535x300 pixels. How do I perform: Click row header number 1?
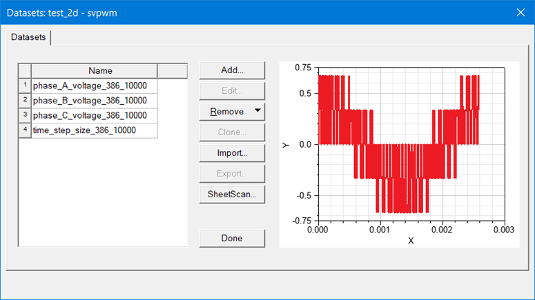[x=25, y=86]
